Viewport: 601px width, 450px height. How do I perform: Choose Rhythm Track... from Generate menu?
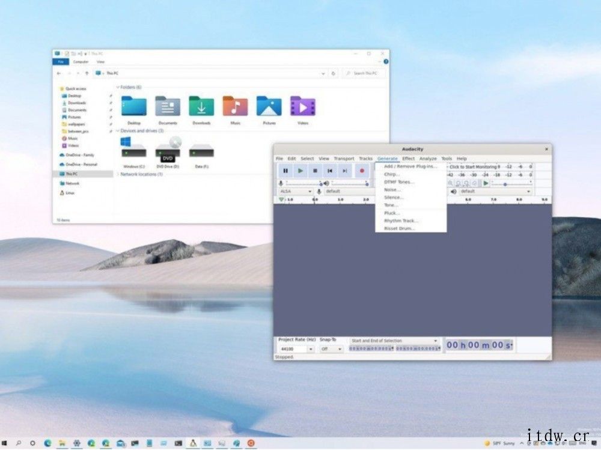[410, 220]
